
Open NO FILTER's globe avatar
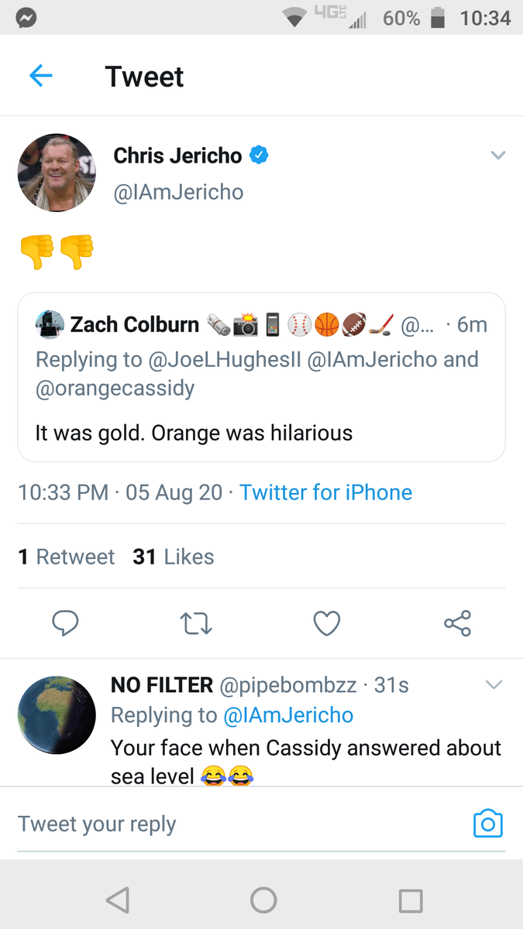click(x=57, y=715)
